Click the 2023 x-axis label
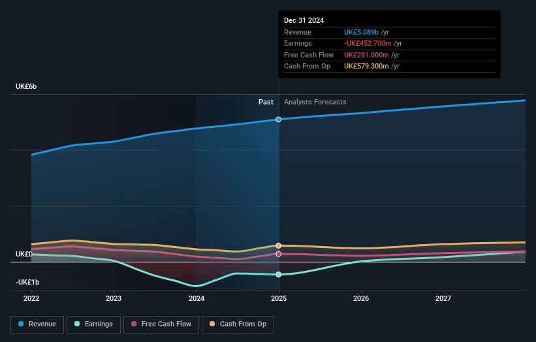The image size is (536, 342). (114, 298)
